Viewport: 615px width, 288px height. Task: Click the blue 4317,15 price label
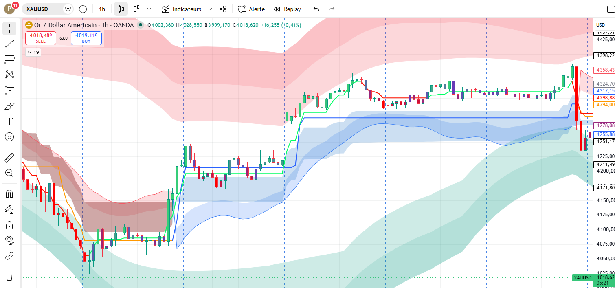[x=604, y=90]
